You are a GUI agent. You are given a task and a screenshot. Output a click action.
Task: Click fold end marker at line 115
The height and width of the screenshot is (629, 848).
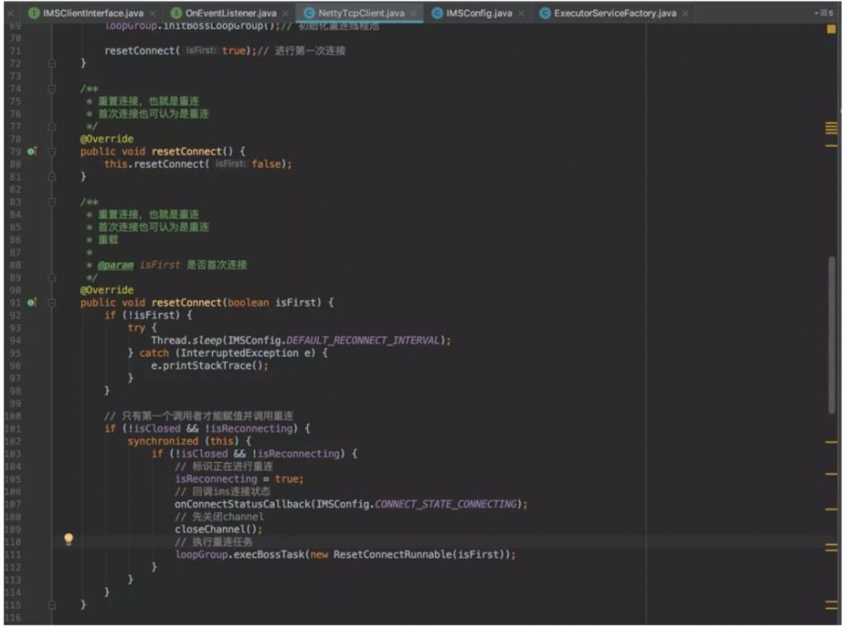click(52, 605)
